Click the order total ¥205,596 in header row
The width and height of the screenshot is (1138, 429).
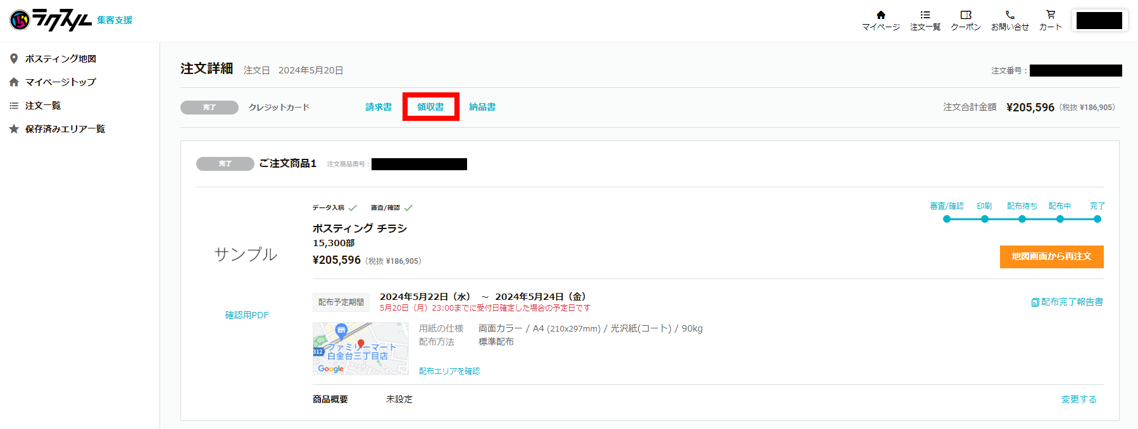pyautogui.click(x=1030, y=108)
